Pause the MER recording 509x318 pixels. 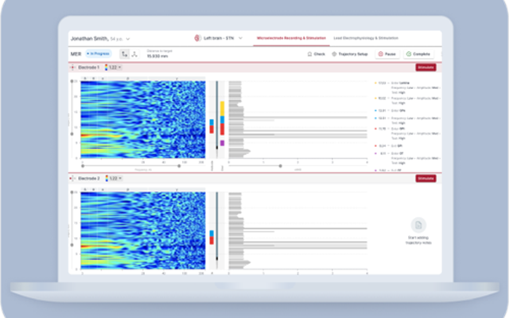pyautogui.click(x=387, y=54)
